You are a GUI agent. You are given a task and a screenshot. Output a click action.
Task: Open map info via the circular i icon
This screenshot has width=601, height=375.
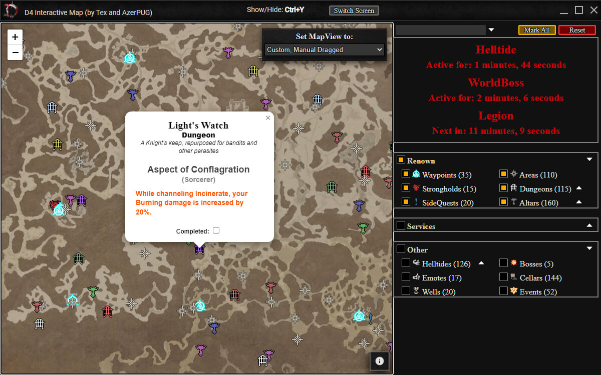point(380,361)
